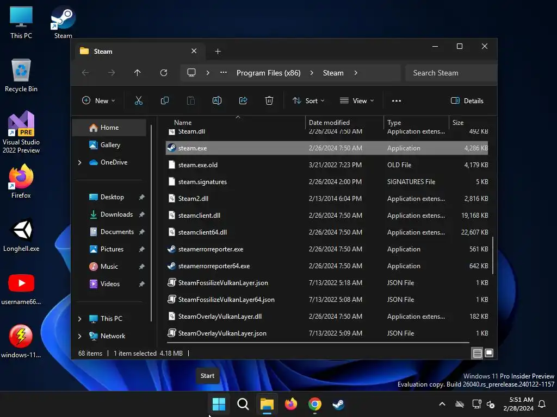Image resolution: width=557 pixels, height=417 pixels.
Task: Open the notification bell in taskbar
Action: pyautogui.click(x=542, y=404)
